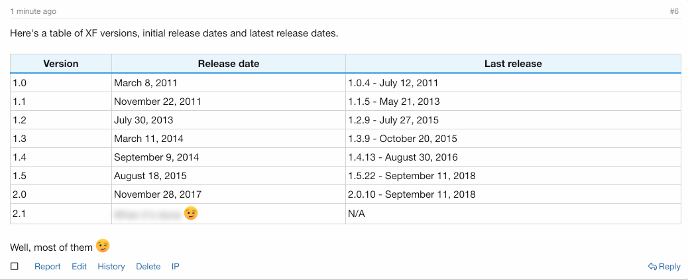The height and width of the screenshot is (280, 688).
Task: Click the Reply button
Action: click(x=664, y=266)
